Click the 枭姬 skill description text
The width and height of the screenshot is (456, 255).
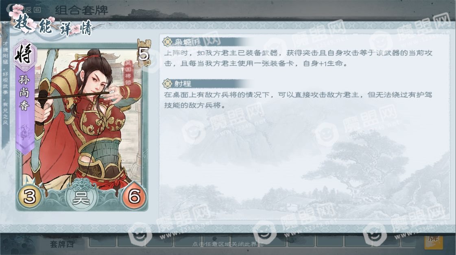pyautogui.click(x=298, y=58)
